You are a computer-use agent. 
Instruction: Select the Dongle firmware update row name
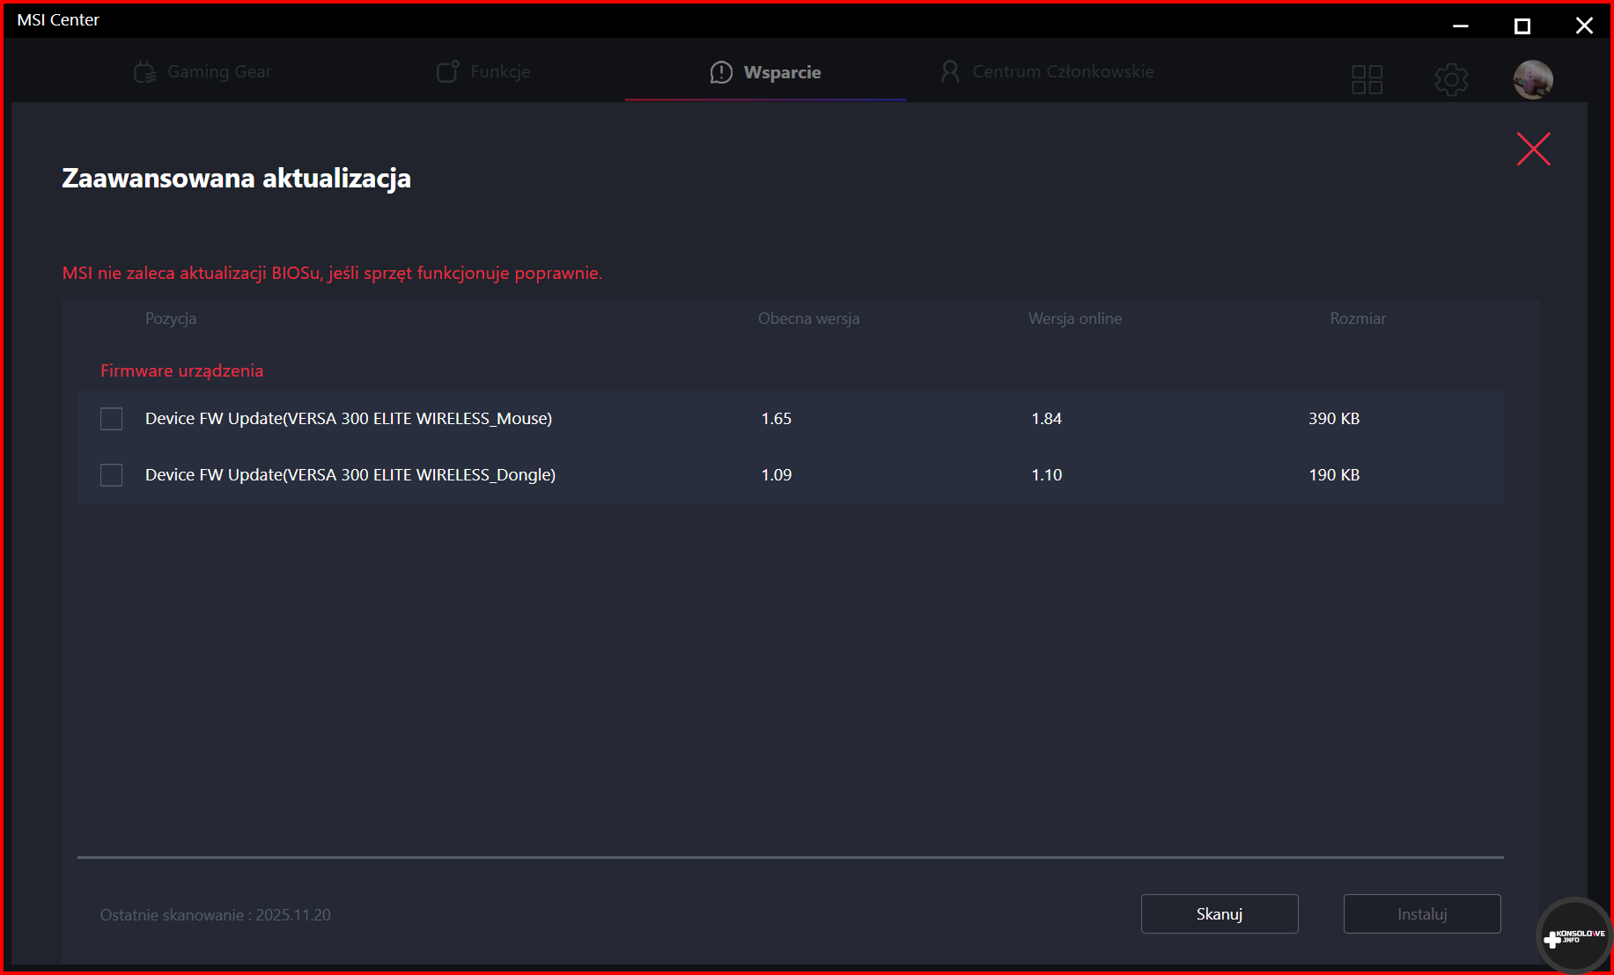[x=350, y=475]
